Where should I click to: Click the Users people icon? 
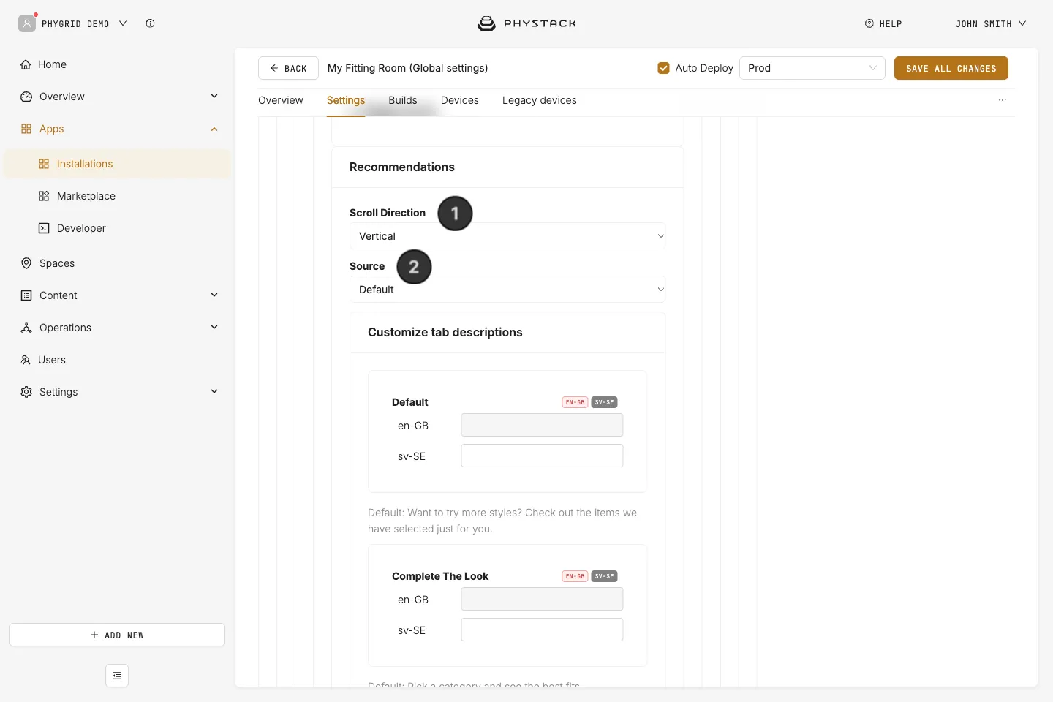26,360
